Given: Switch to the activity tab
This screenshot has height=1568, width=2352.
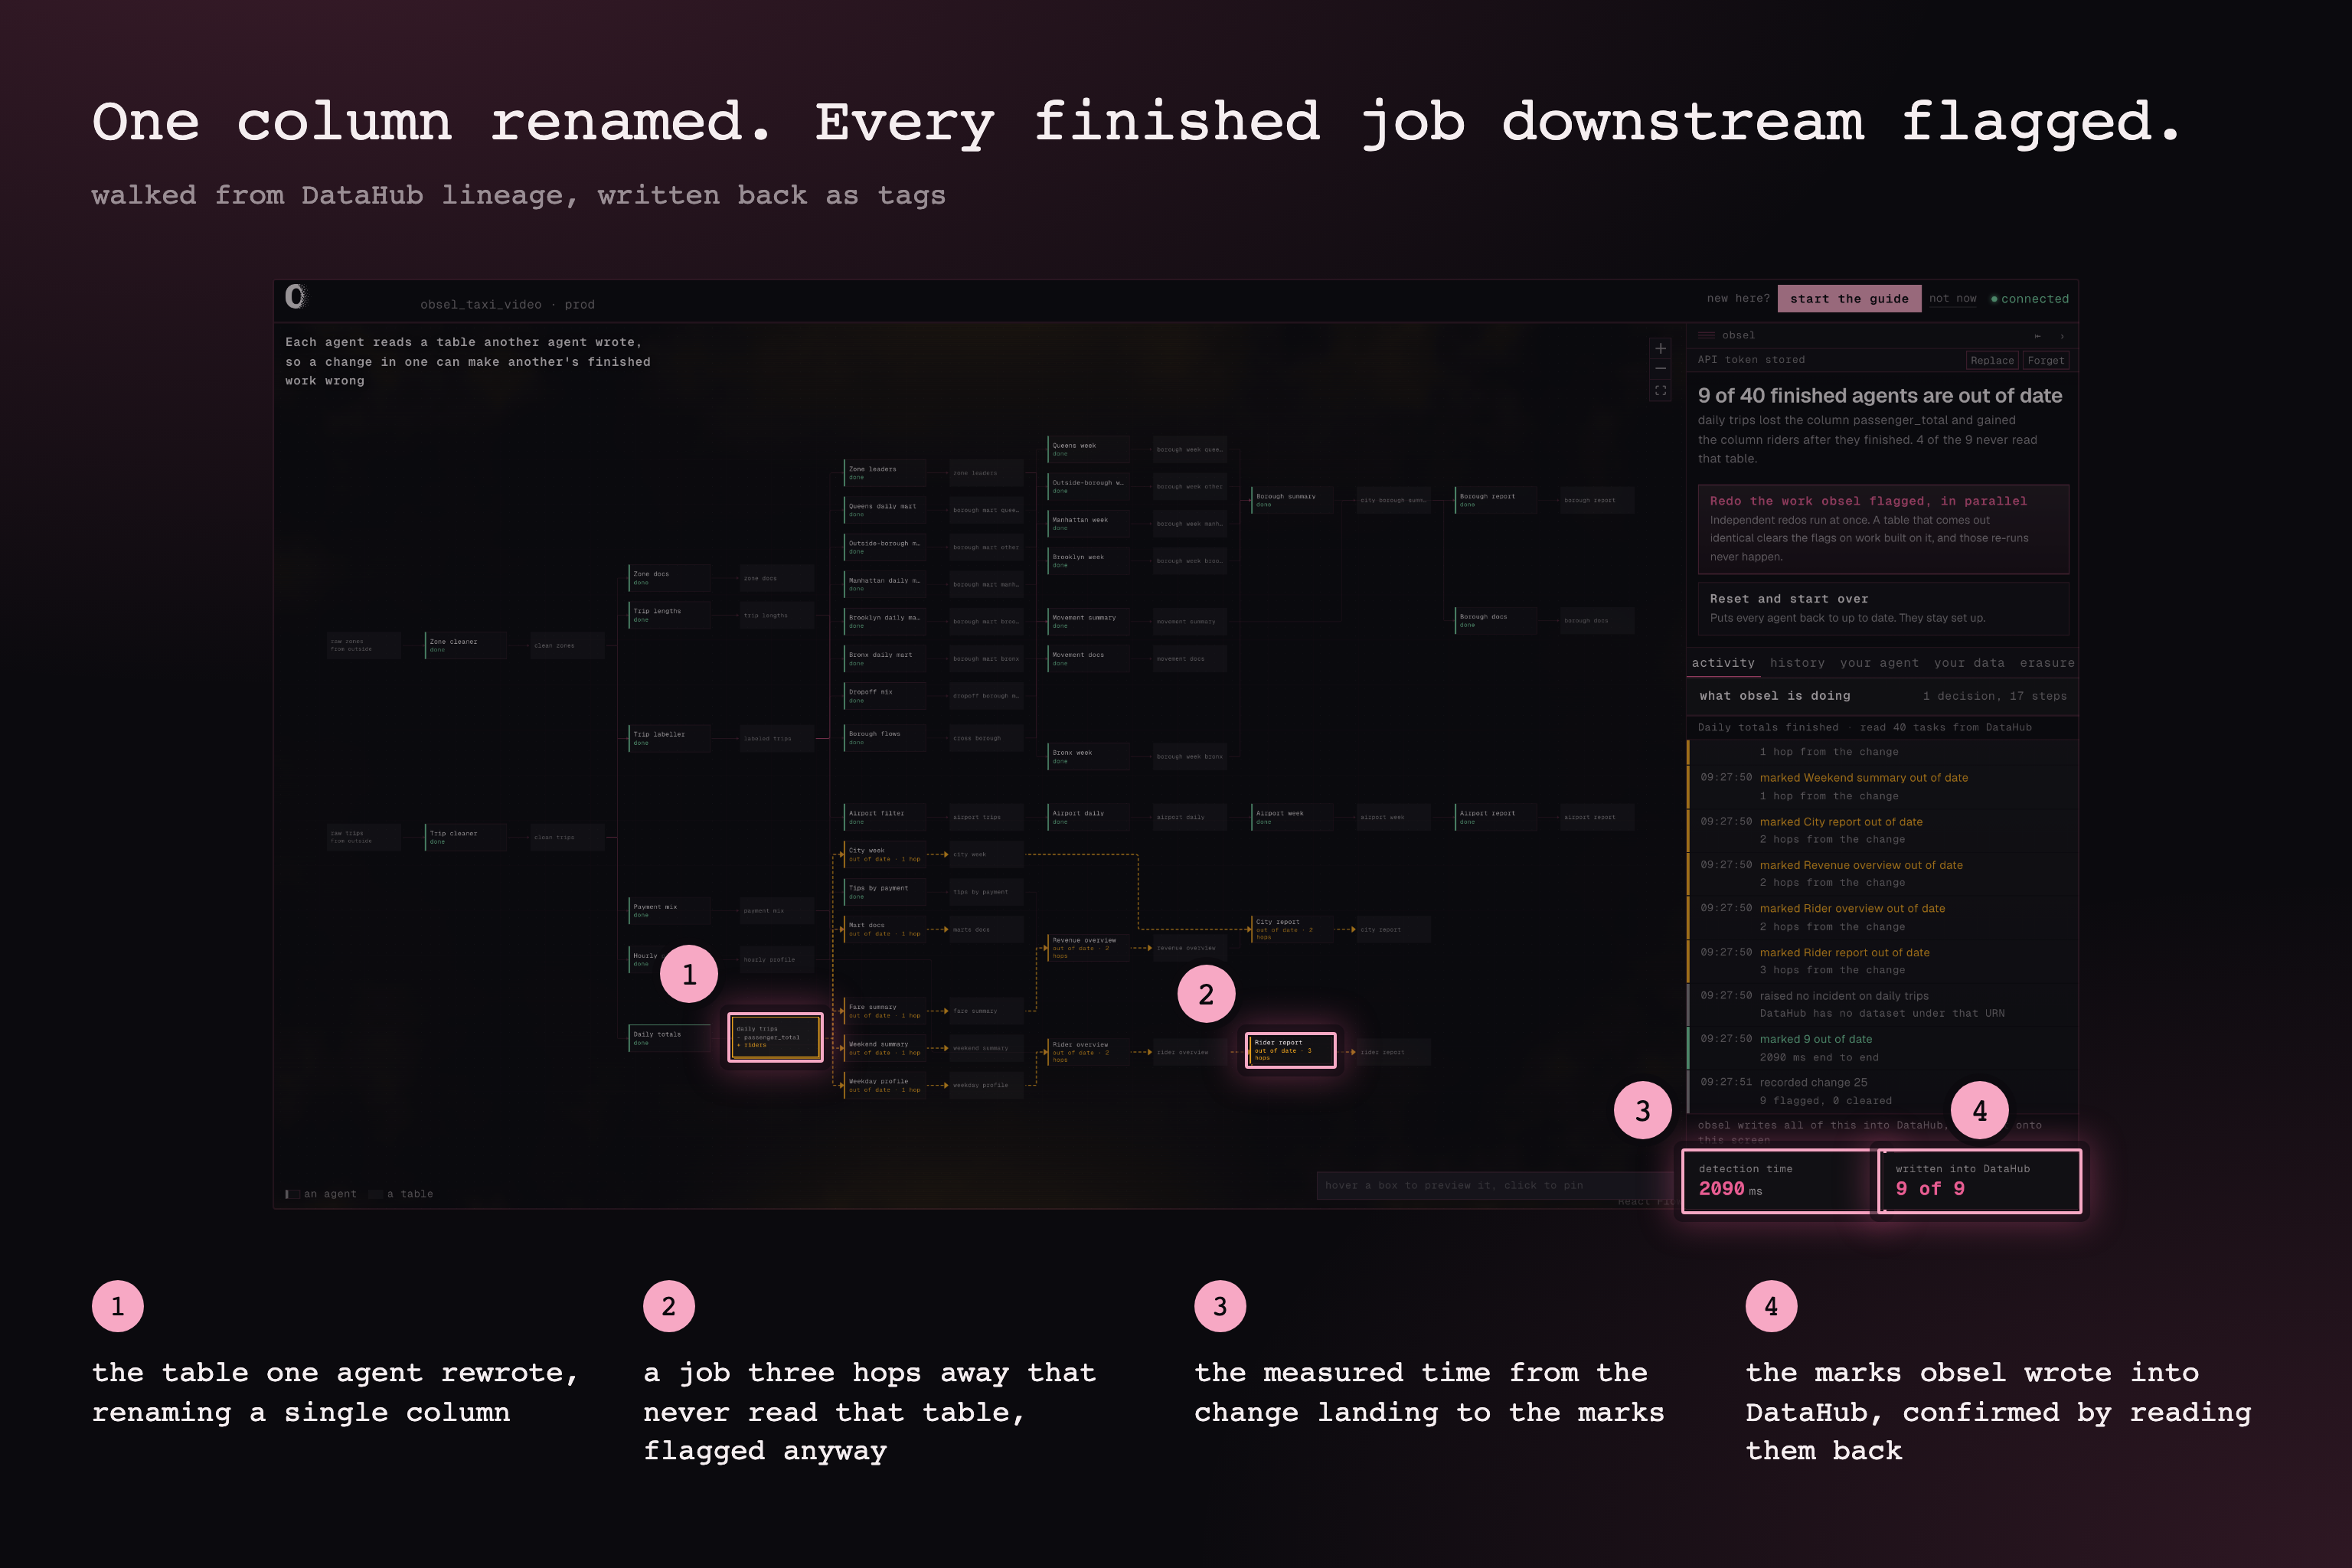Looking at the screenshot, I should 1722,662.
